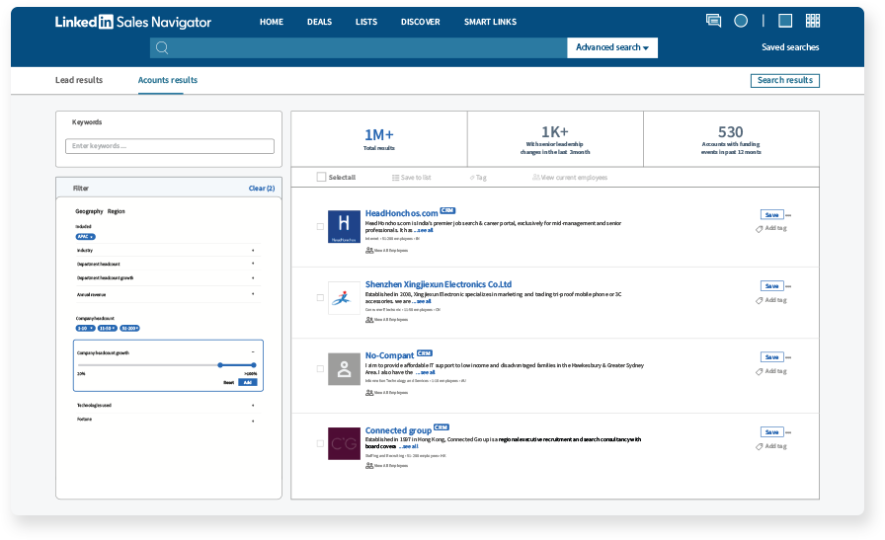View all employees for HeadHonchos.com
885x540 pixels.
pos(386,250)
